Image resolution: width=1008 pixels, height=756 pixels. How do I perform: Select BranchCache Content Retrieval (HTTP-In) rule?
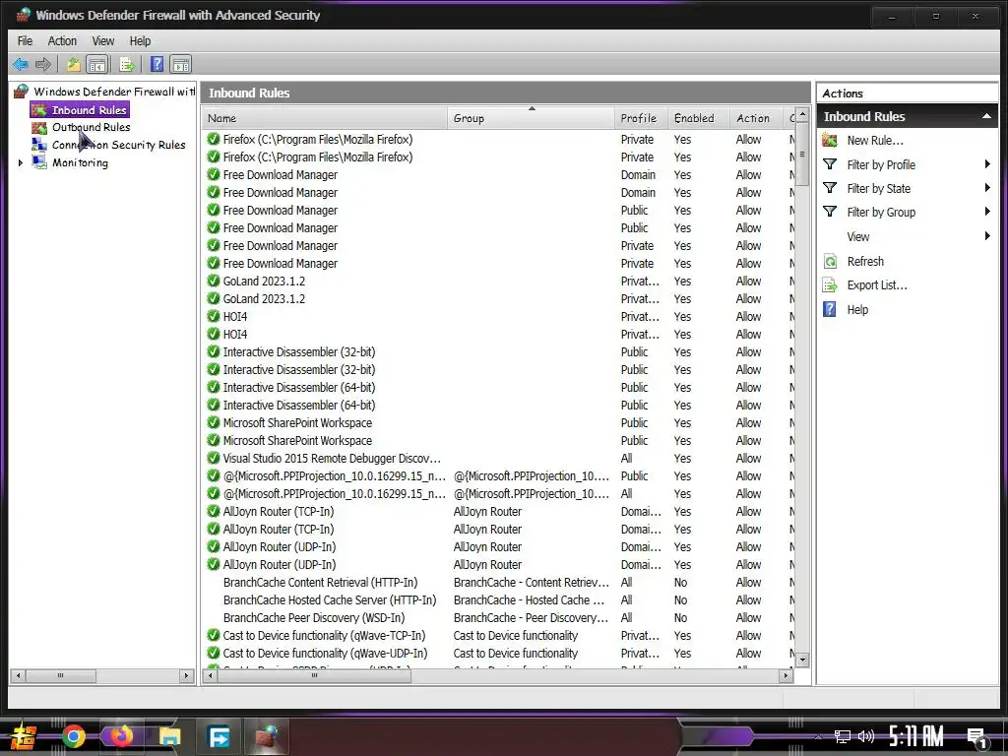499,583
